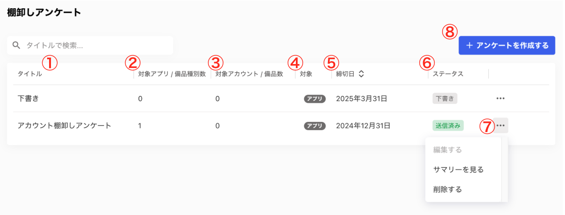Click the アプリ badge in 下書き row
The width and height of the screenshot is (565, 215).
[315, 99]
